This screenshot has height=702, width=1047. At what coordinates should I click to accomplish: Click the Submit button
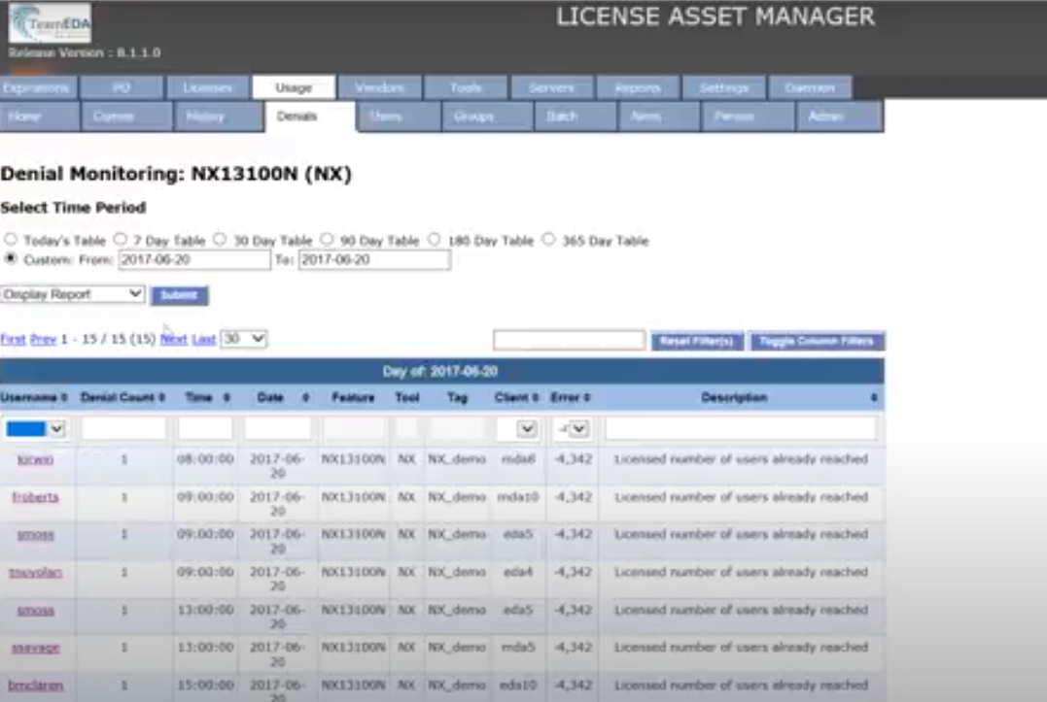pos(179,294)
